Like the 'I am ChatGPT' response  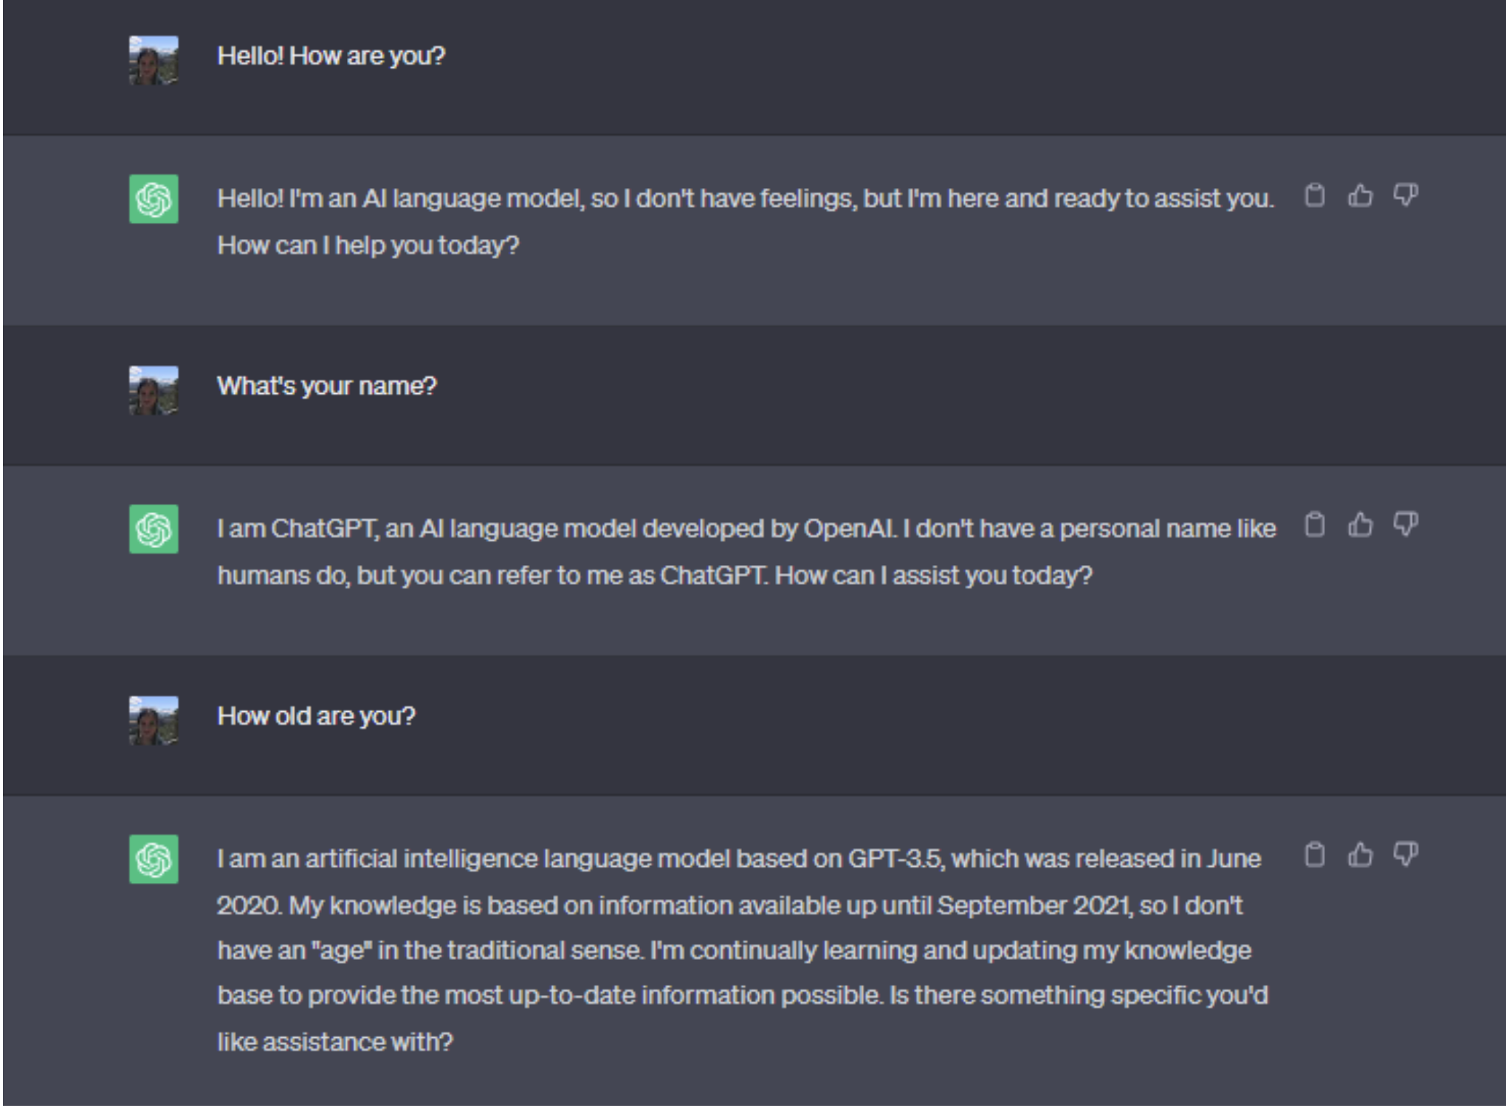(x=1360, y=524)
